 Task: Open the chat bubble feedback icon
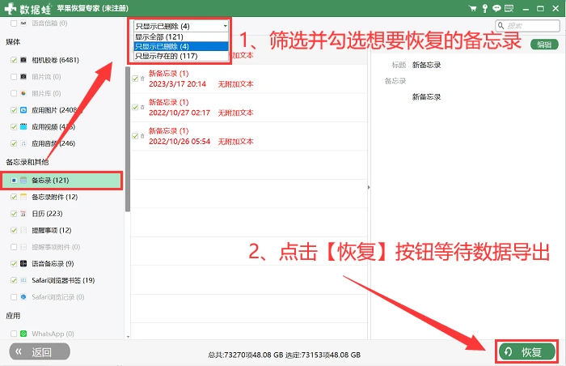tap(496, 8)
